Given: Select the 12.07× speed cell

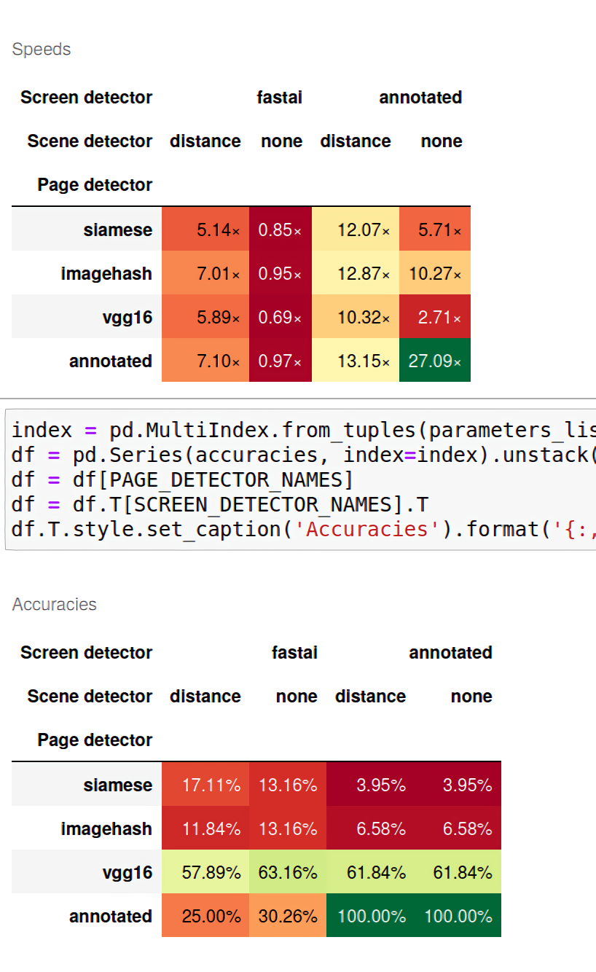Looking at the screenshot, I should pyautogui.click(x=356, y=229).
